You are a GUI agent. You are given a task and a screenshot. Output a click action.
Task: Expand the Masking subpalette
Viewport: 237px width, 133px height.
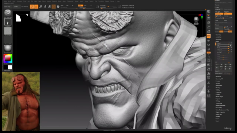218,88
